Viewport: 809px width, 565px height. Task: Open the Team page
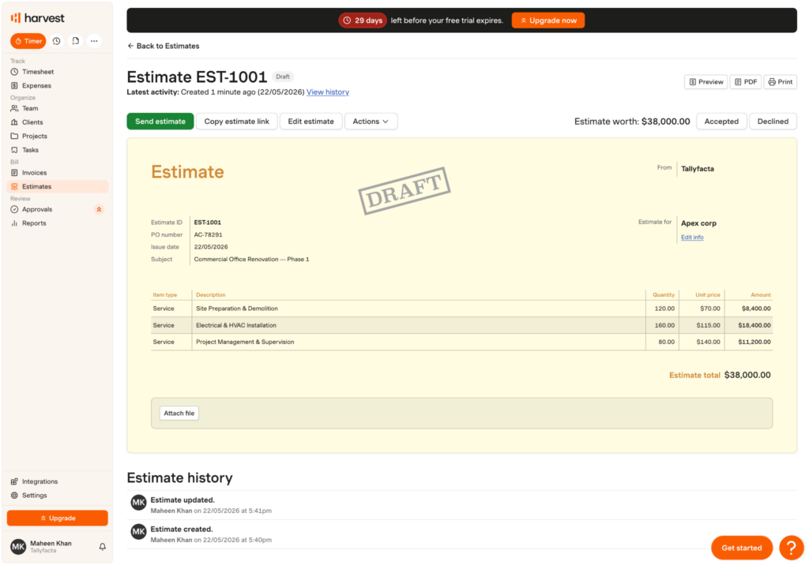pos(57,108)
